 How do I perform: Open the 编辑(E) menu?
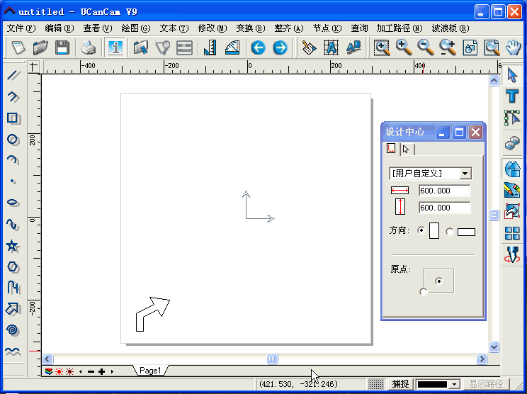[59, 28]
